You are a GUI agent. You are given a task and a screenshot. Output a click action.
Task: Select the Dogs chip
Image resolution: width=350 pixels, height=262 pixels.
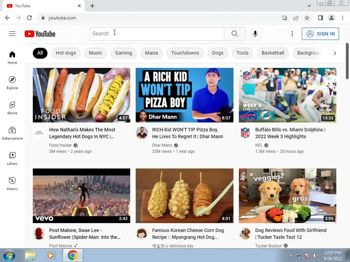pos(218,53)
